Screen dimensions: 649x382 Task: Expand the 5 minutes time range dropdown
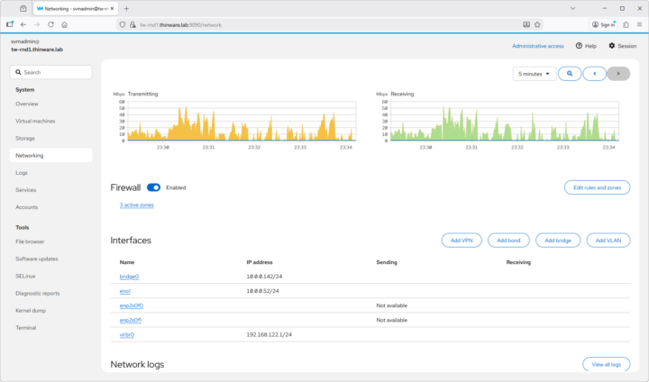tap(535, 74)
